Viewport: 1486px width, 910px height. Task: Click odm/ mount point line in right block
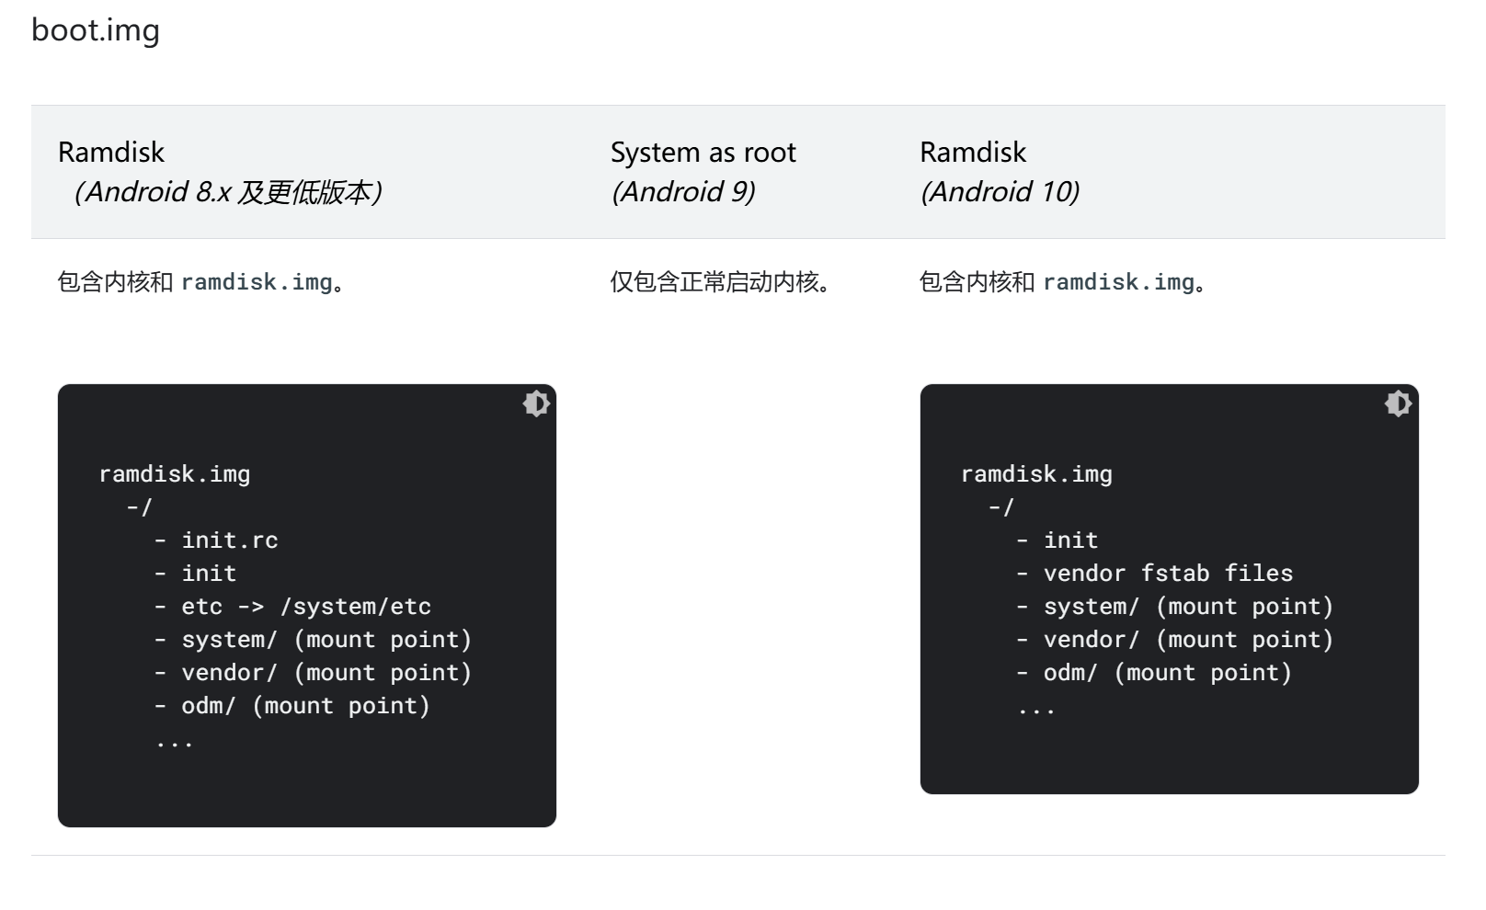click(x=1154, y=673)
